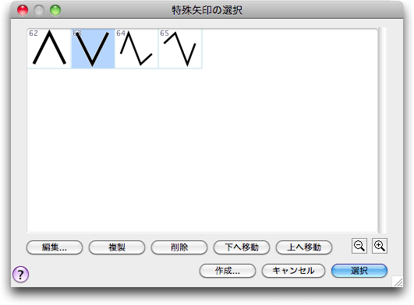This screenshot has width=414, height=305.
Task: Click the 上へ移動 button
Action: click(x=304, y=247)
